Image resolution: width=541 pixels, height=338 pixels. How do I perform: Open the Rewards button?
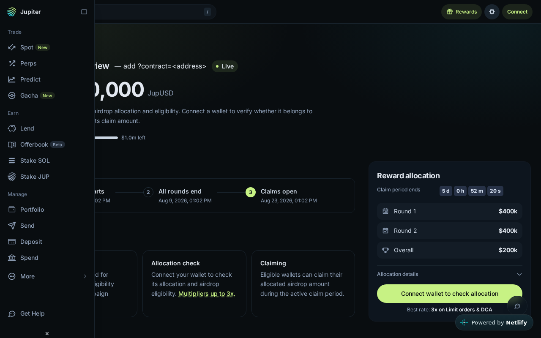[x=462, y=12]
